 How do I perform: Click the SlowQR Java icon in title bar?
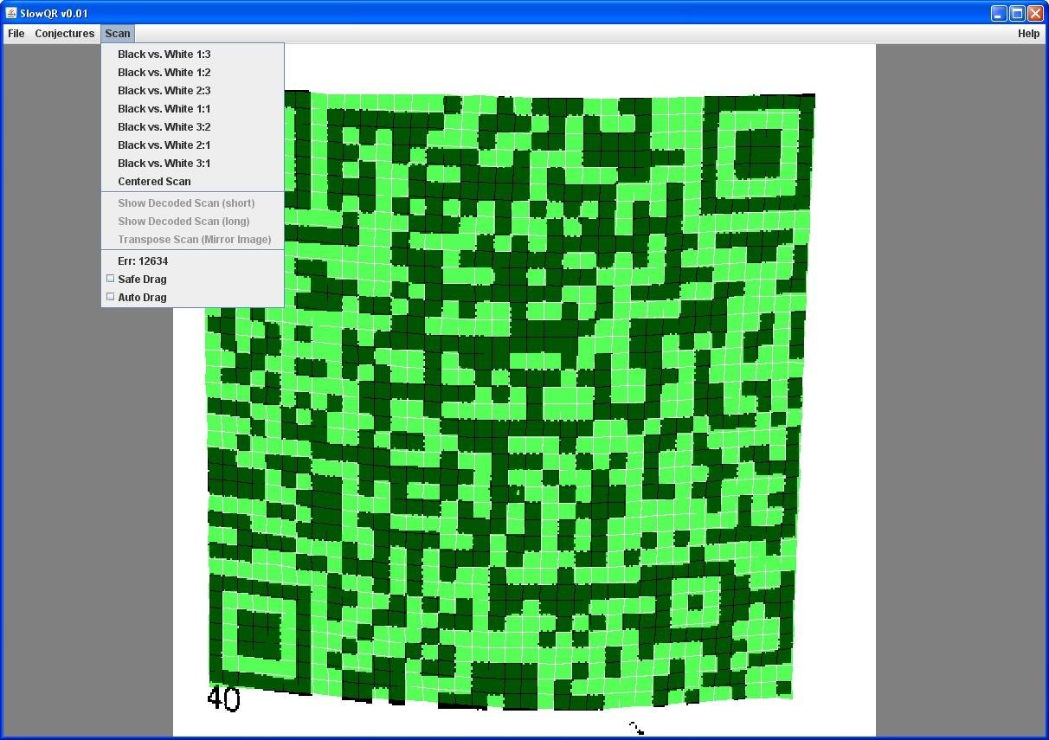[x=11, y=13]
